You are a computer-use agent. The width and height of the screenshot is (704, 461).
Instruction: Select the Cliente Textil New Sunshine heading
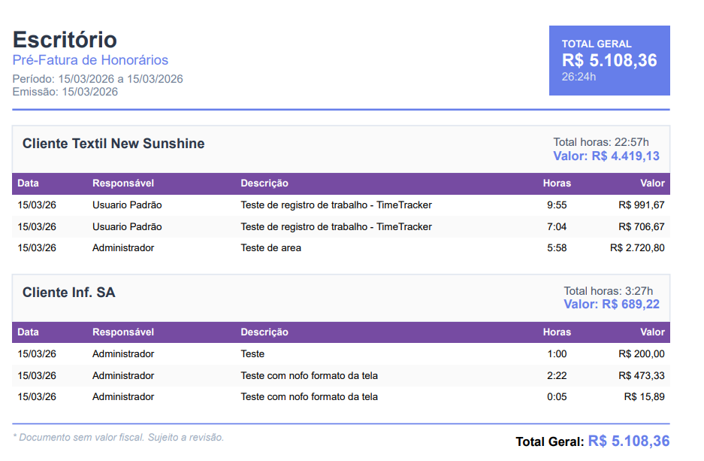113,144
